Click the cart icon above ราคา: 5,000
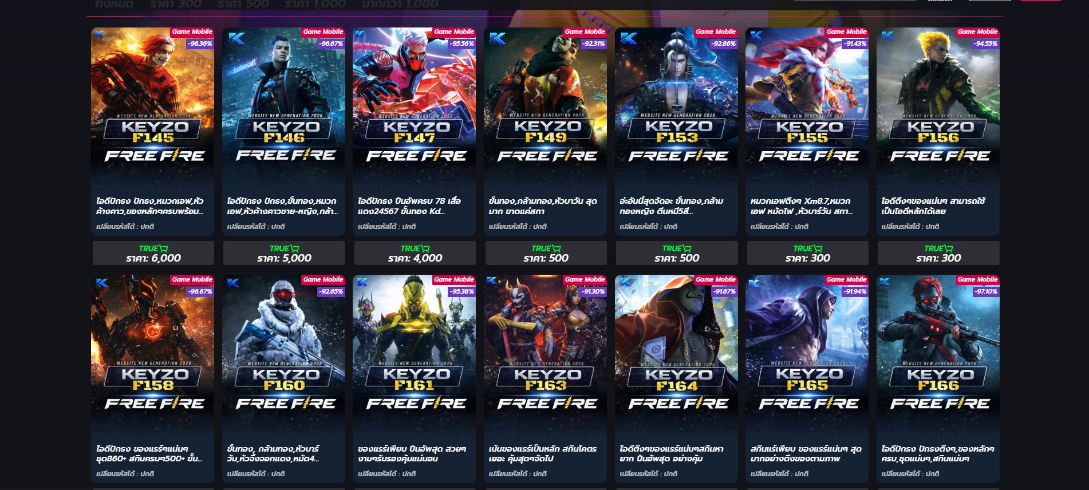The image size is (1089, 490). 295,248
